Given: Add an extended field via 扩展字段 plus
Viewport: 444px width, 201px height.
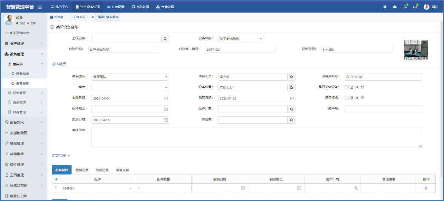Looking at the screenshot, I should point(69,156).
